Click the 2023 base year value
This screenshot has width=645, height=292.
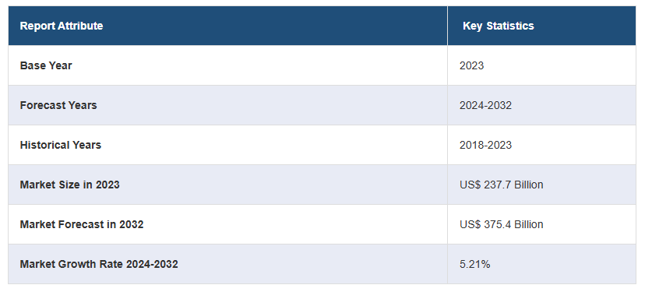click(x=471, y=65)
